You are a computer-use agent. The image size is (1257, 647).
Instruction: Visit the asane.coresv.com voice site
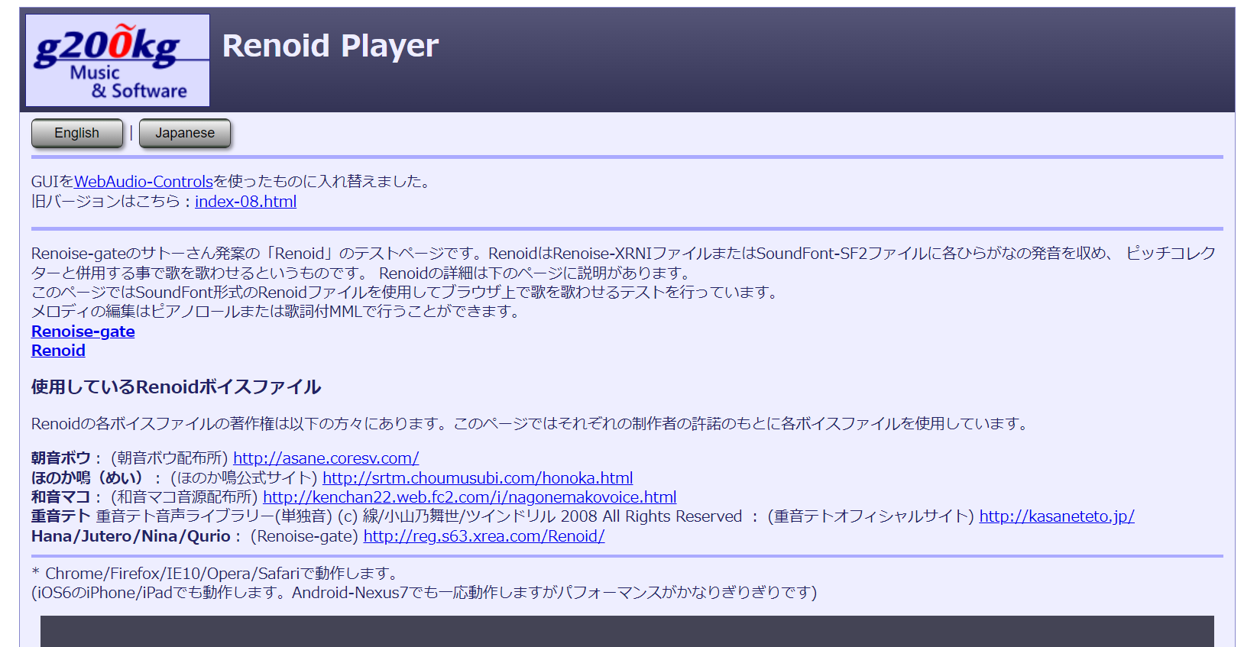coord(326,458)
